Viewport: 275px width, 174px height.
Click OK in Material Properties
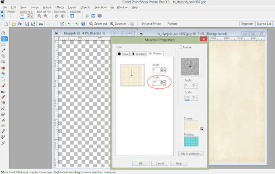[141, 163]
